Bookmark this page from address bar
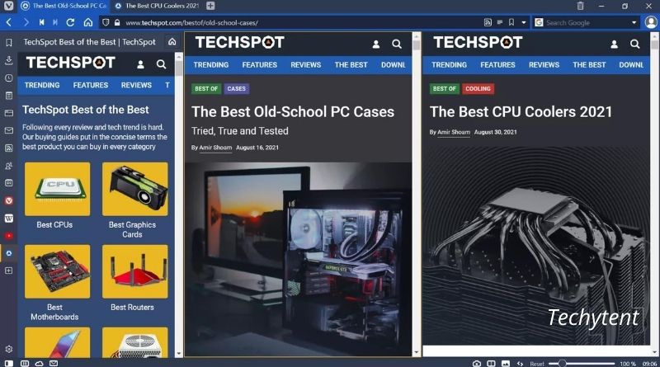This screenshot has height=367, width=660. (511, 22)
